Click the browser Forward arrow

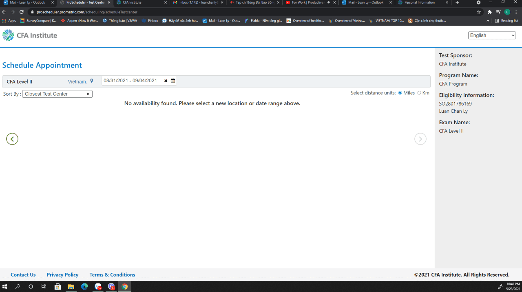tap(13, 12)
